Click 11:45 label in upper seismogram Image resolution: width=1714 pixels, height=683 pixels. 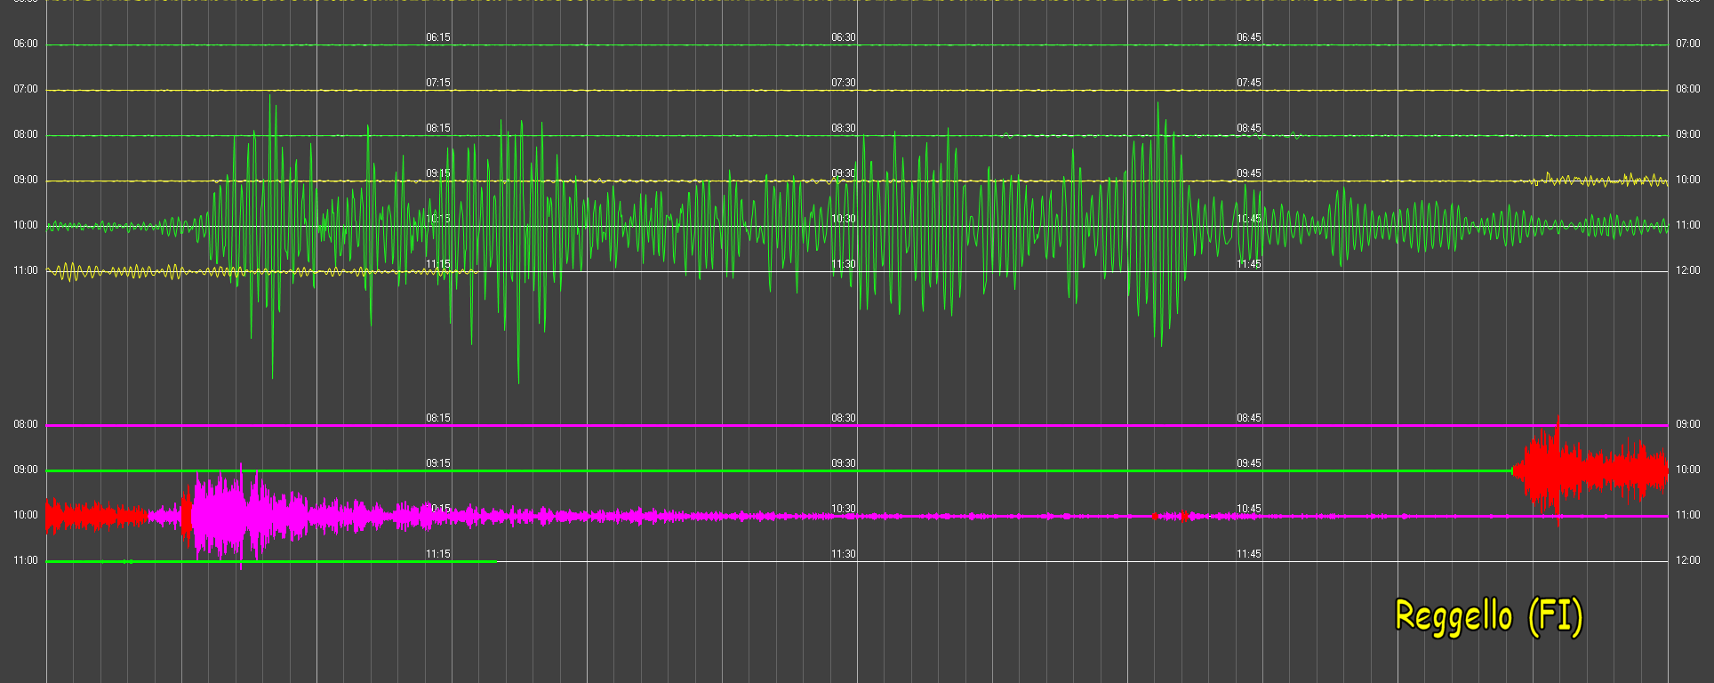(1249, 264)
